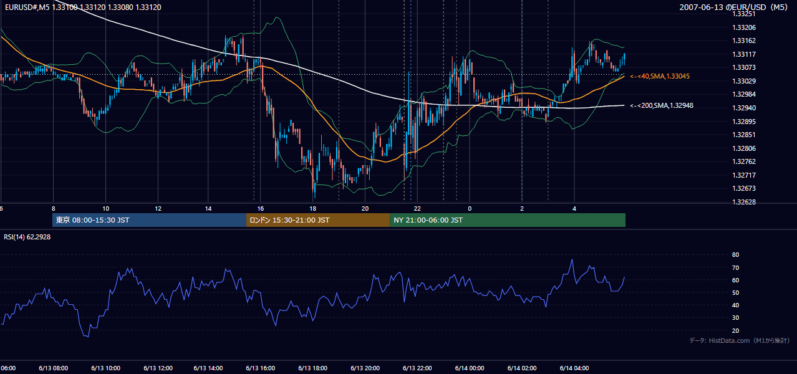Click price axis value 1.33162
797x374 pixels.
[x=744, y=41]
